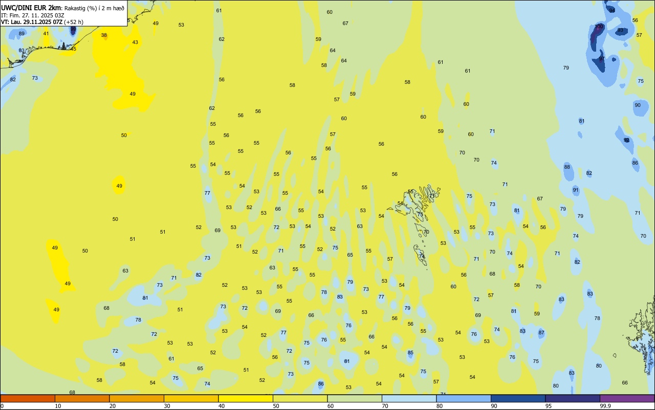
Task: Click the '97' humidity value label
Action: pyautogui.click(x=602, y=59)
